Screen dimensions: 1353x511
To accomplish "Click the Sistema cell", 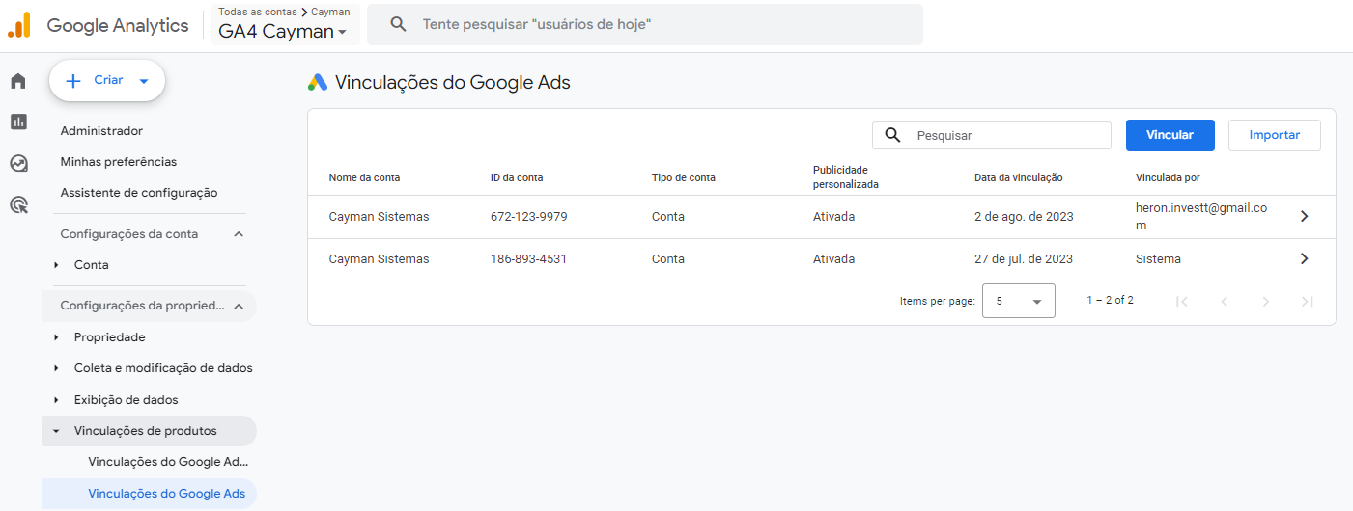I will [x=1158, y=259].
